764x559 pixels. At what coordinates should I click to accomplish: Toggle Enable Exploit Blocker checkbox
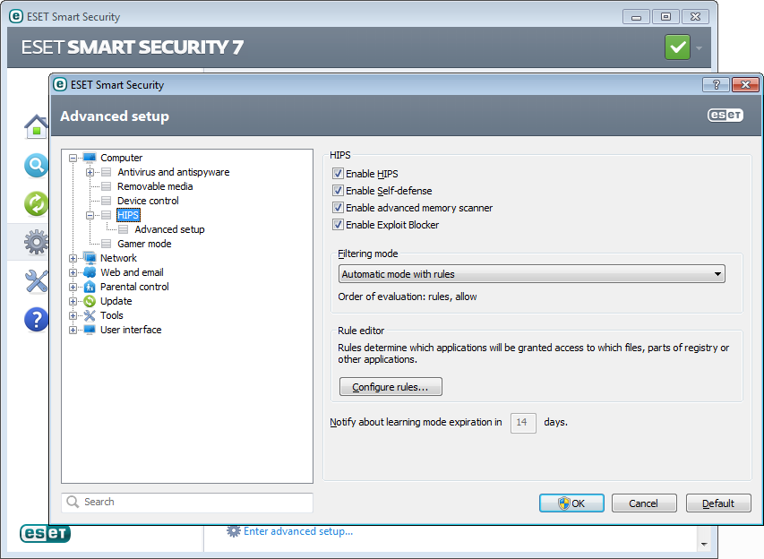point(338,225)
